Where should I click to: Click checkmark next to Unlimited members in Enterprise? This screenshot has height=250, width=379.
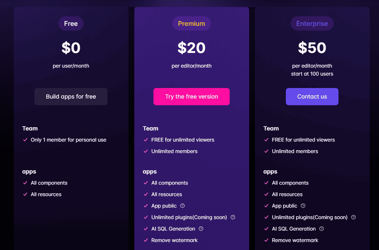pyautogui.click(x=266, y=151)
